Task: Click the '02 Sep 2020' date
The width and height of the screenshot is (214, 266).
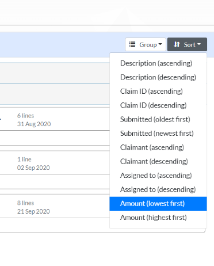Action: pos(33,168)
